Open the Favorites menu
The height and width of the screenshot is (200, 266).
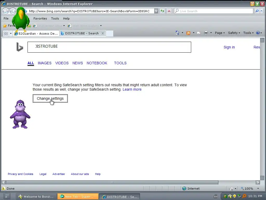(x=40, y=18)
